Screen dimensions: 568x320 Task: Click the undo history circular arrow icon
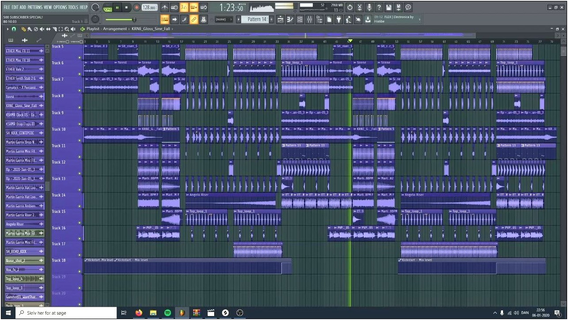pos(349,7)
